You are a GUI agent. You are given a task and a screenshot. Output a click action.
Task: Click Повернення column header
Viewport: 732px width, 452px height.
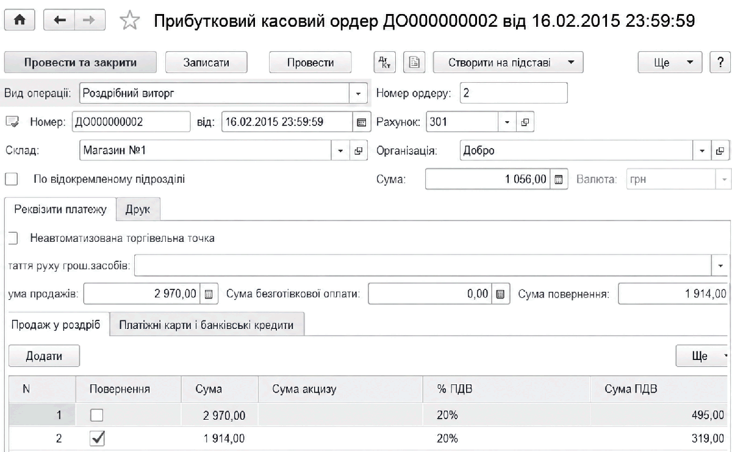[x=128, y=390]
